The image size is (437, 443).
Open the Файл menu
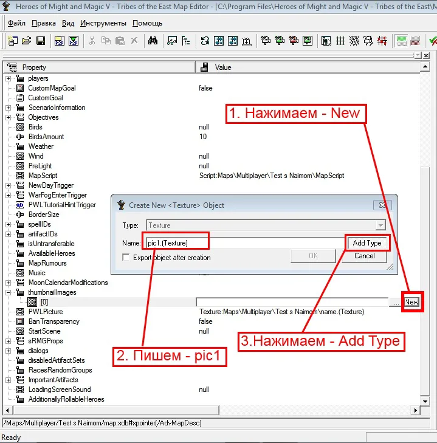16,23
